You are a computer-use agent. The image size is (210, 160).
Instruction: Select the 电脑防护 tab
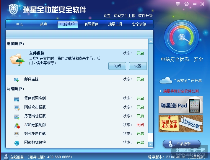68,24
